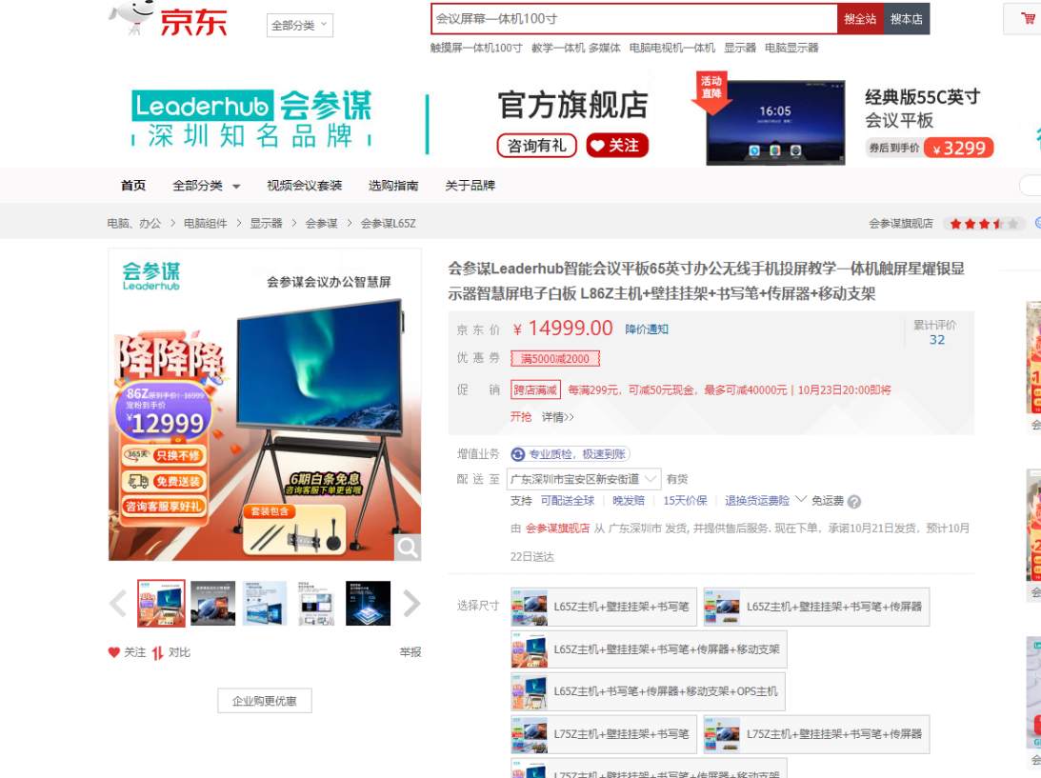Select 首页 store tab
This screenshot has height=778, width=1041.
(132, 186)
